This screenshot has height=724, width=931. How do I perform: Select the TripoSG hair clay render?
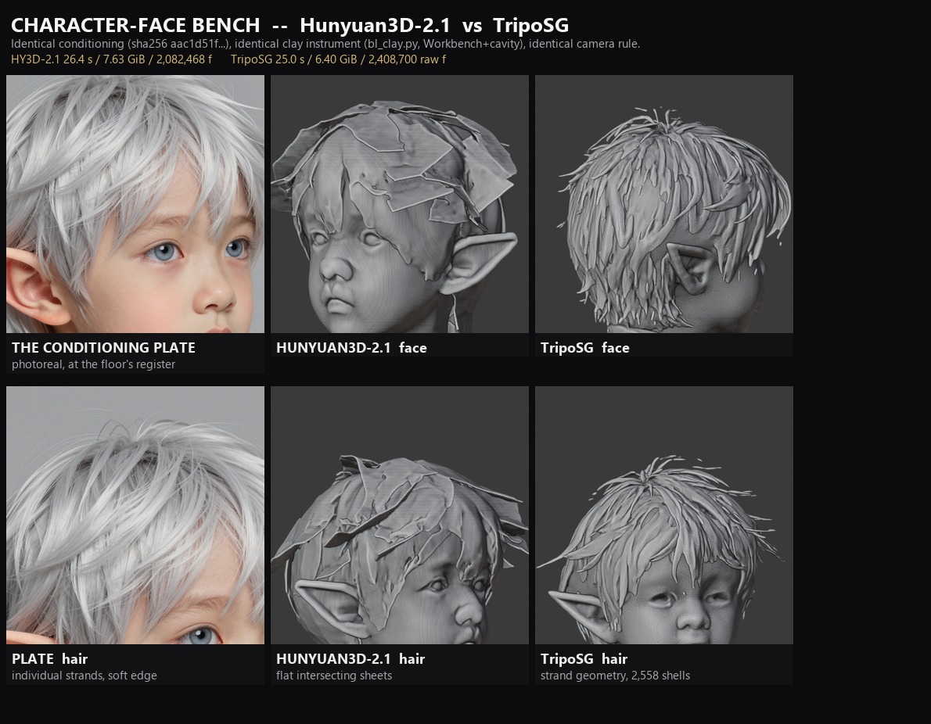point(663,515)
